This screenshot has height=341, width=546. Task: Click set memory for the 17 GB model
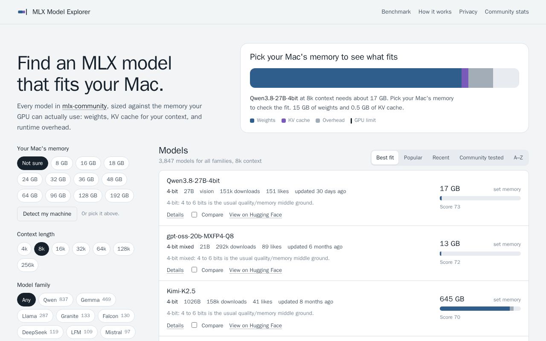tap(507, 189)
